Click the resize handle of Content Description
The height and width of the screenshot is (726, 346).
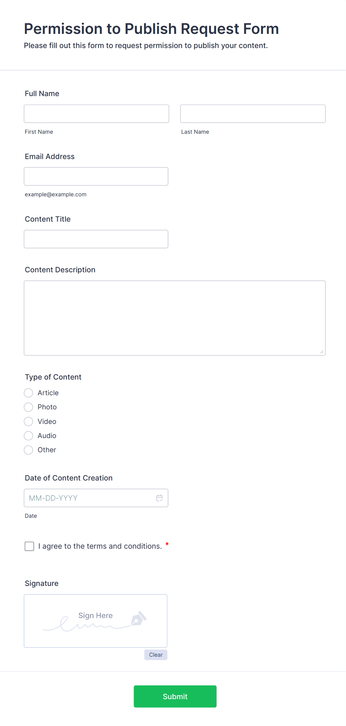322,351
